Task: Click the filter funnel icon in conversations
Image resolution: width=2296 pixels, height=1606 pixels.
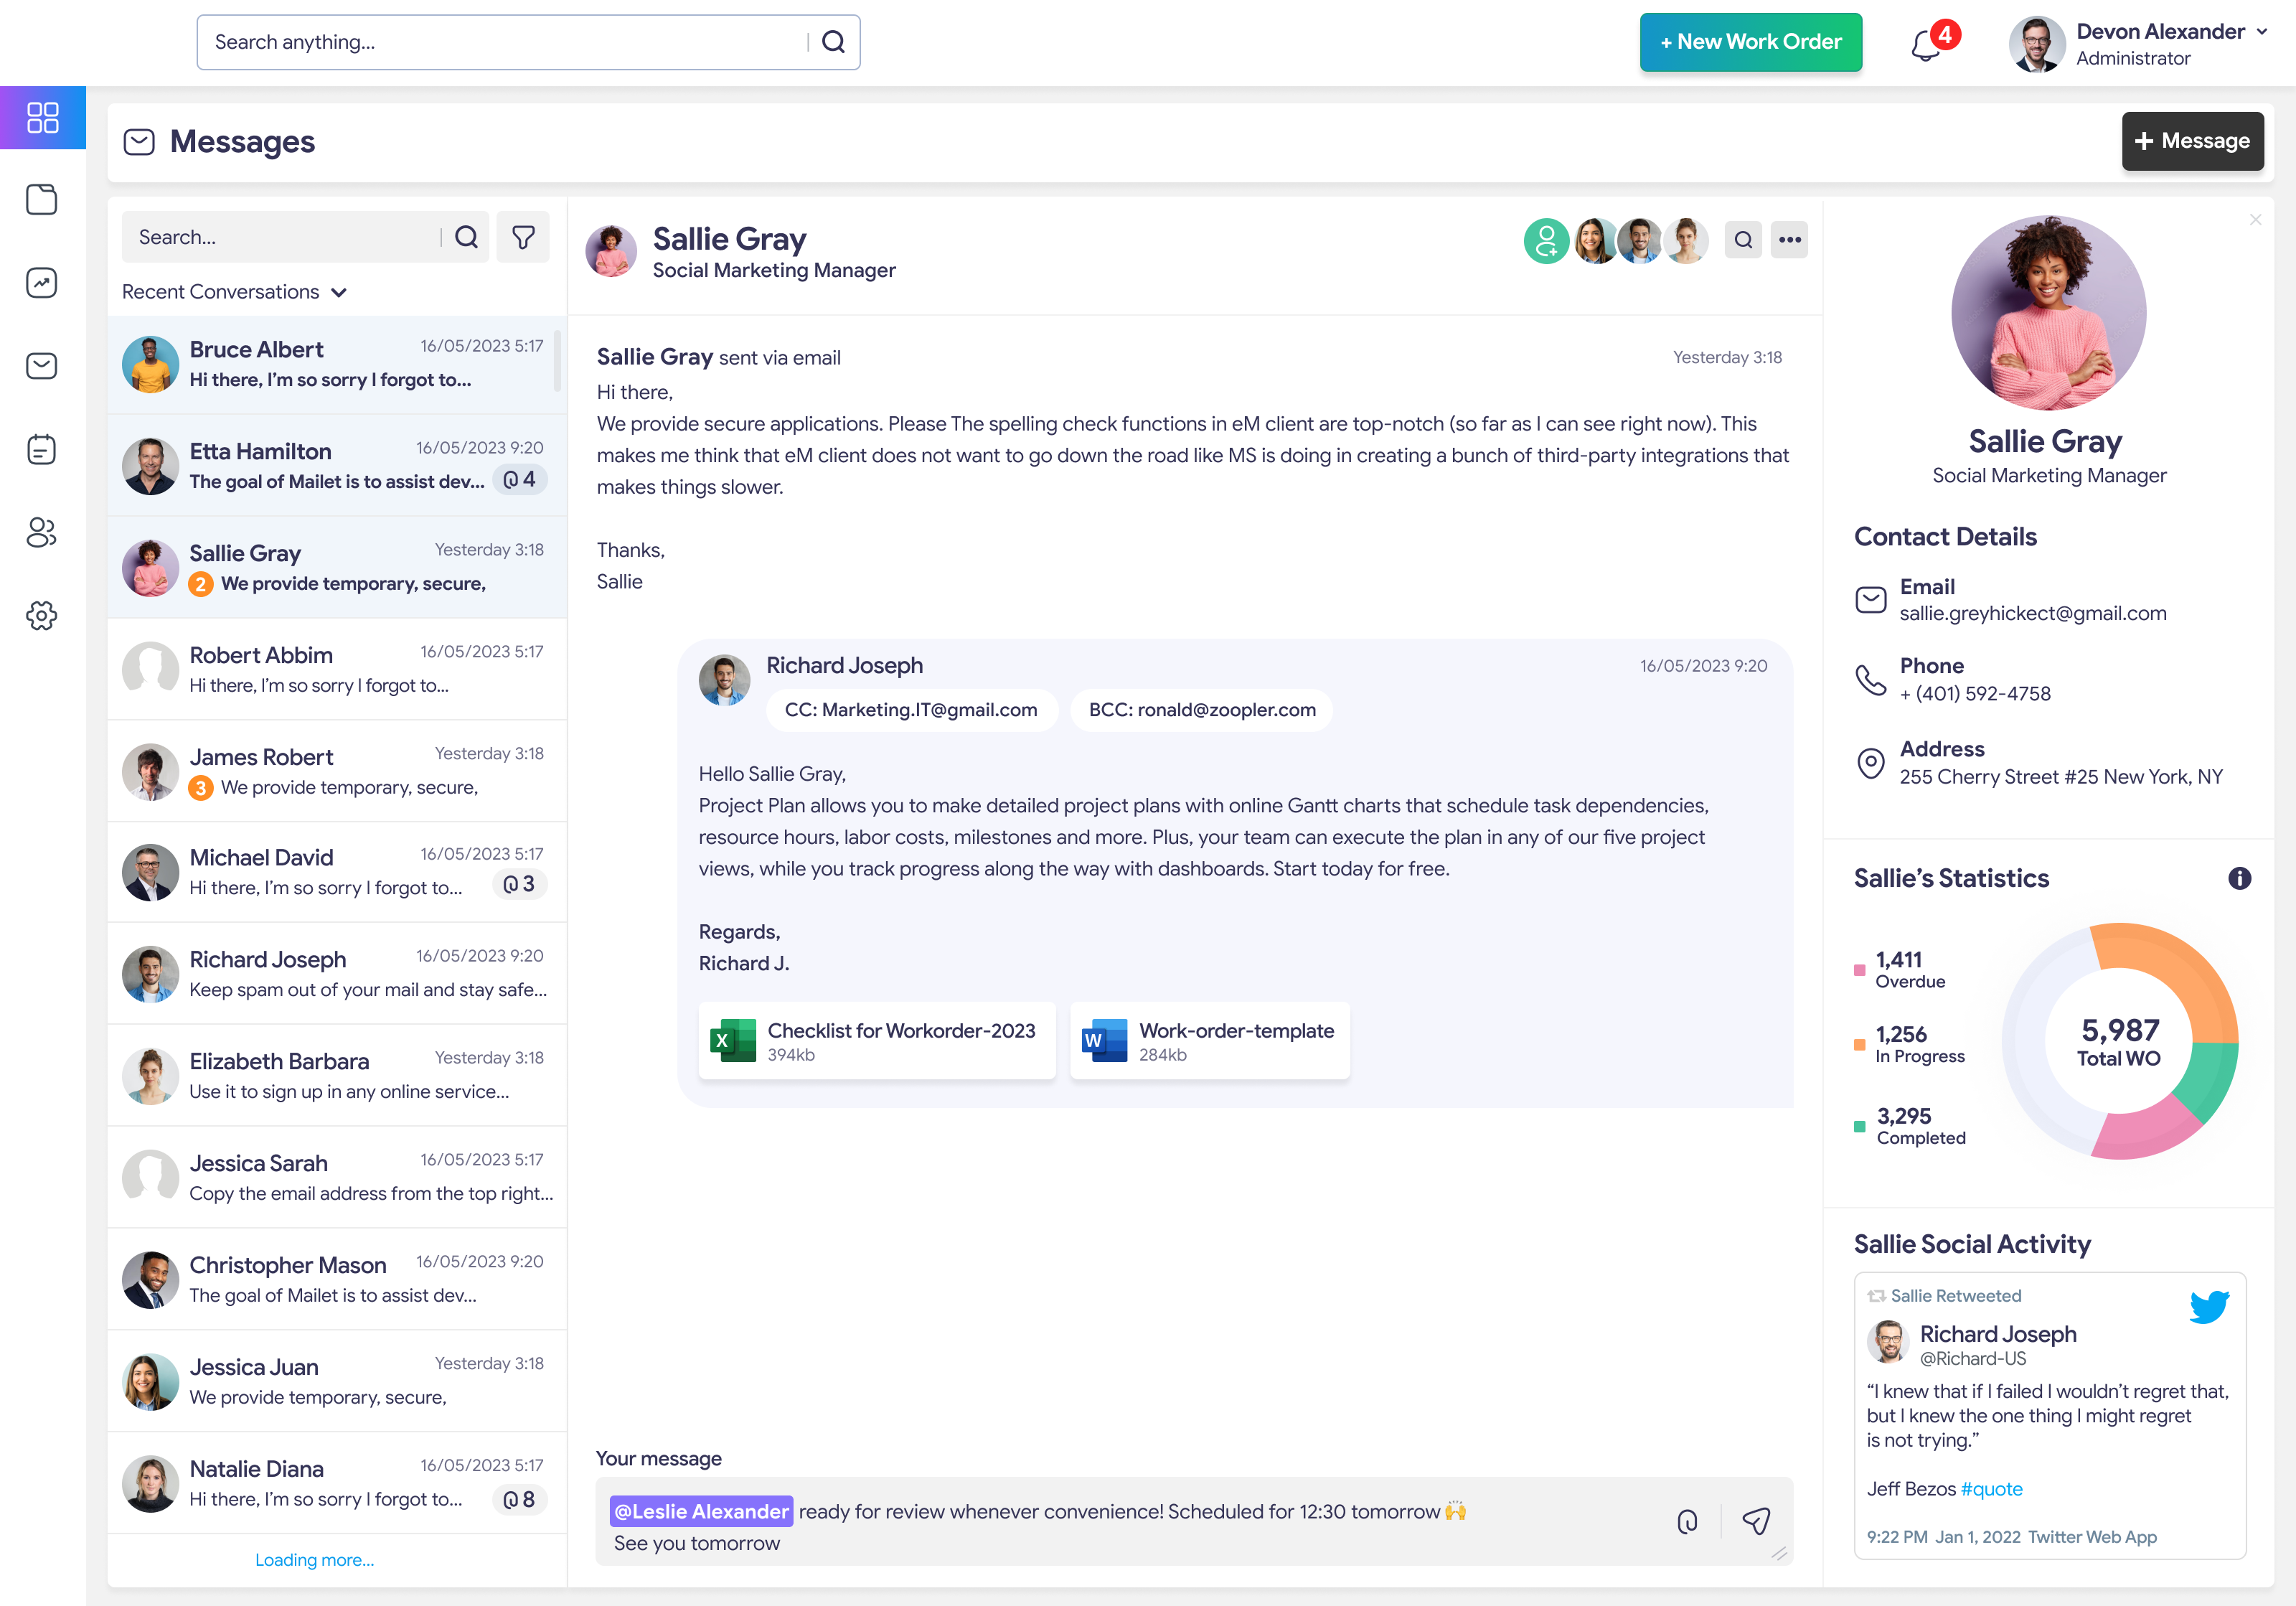Action: 523,237
